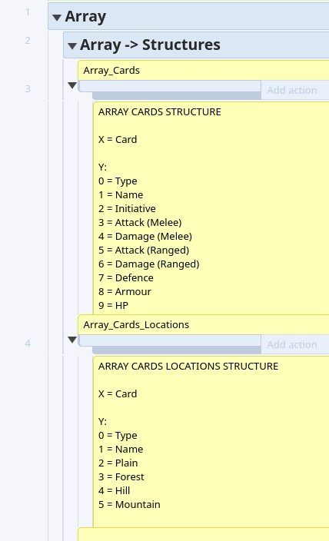Select the Array -> Structures group title

[x=150, y=45]
